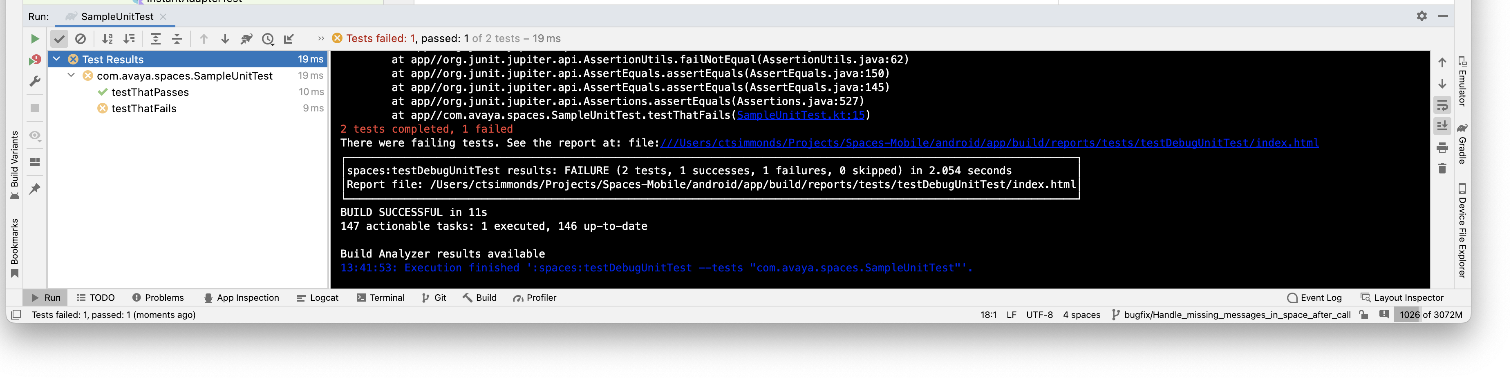Pin the run tab

[35, 189]
